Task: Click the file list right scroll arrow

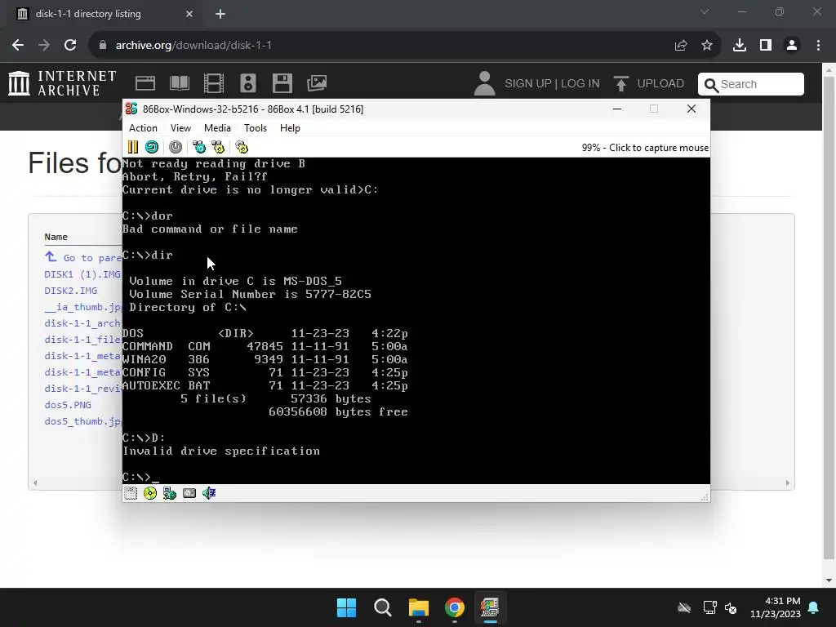Action: point(788,483)
